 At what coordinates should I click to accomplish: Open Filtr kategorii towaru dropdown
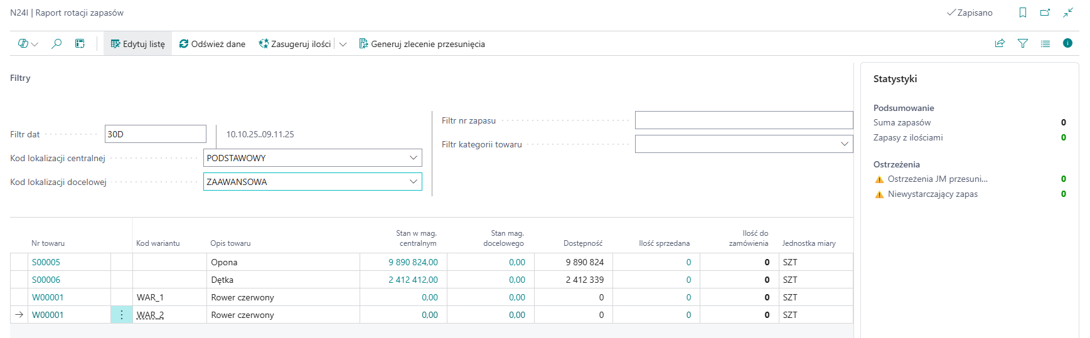coord(845,144)
